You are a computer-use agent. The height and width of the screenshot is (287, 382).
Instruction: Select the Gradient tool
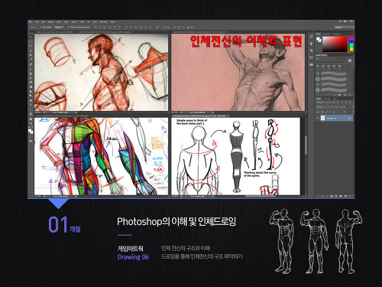(31, 86)
